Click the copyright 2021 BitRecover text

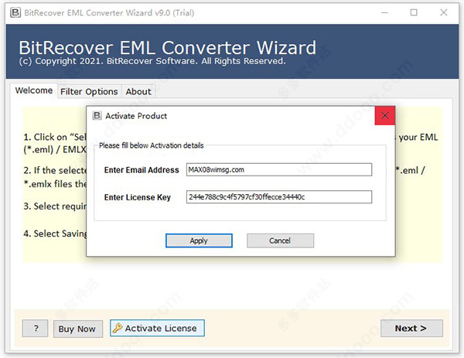[x=152, y=61]
